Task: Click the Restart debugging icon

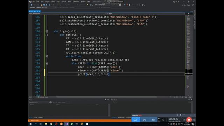Action: point(129,5)
